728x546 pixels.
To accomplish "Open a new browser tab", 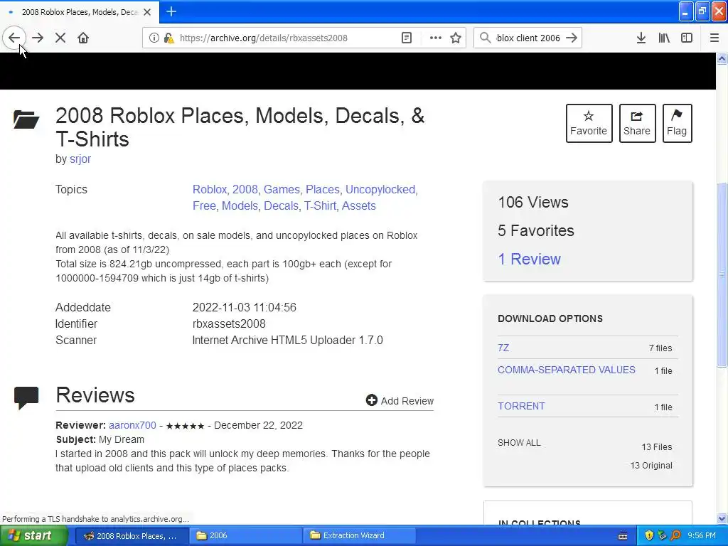I will pyautogui.click(x=171, y=11).
